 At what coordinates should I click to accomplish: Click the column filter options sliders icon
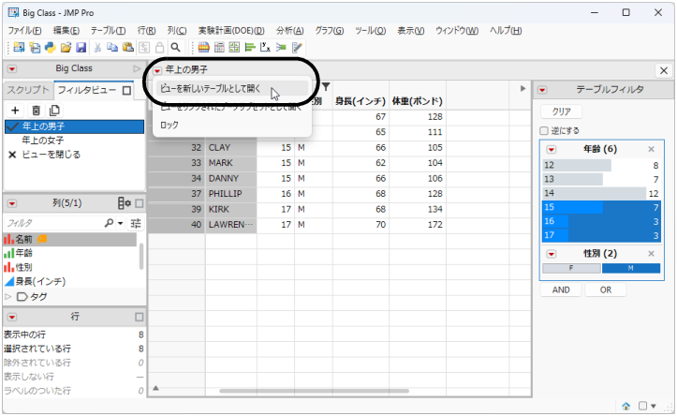pyautogui.click(x=136, y=223)
